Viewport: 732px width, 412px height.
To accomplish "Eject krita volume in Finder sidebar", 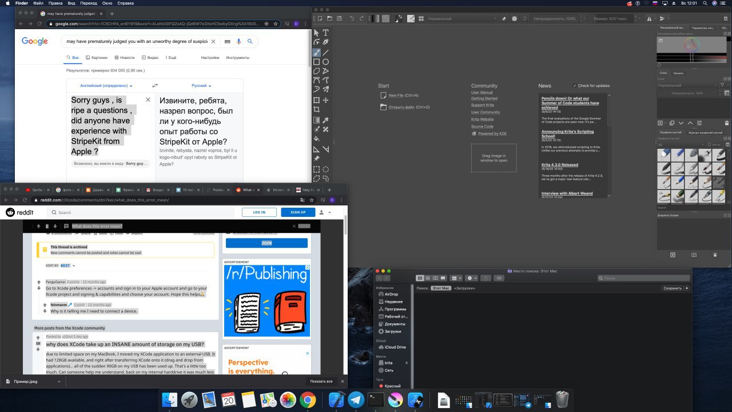I will [x=407, y=363].
